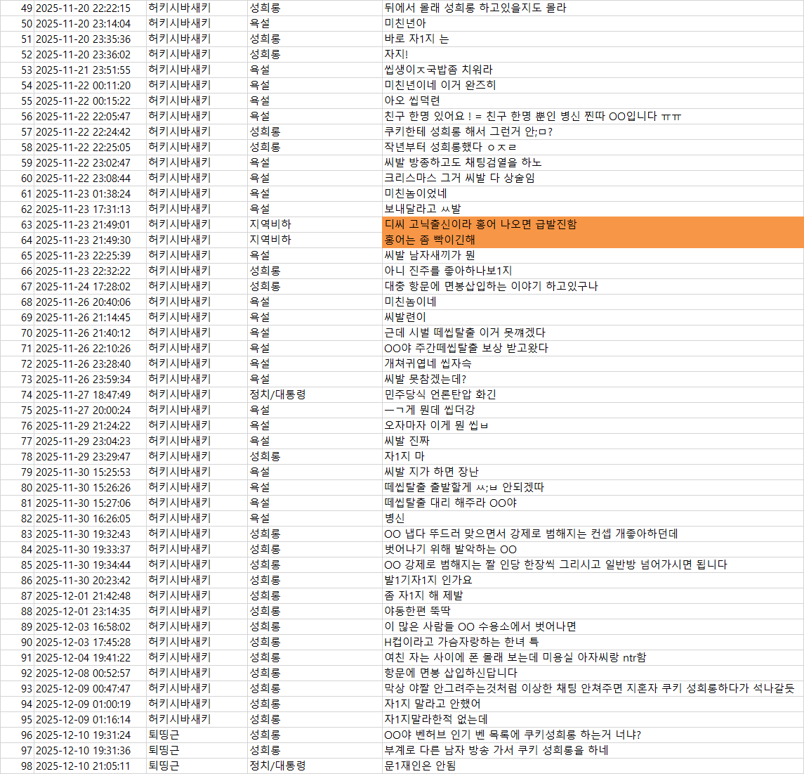Image resolution: width=804 pixels, height=774 pixels.
Task: Select row number 83
Action: coord(18,534)
